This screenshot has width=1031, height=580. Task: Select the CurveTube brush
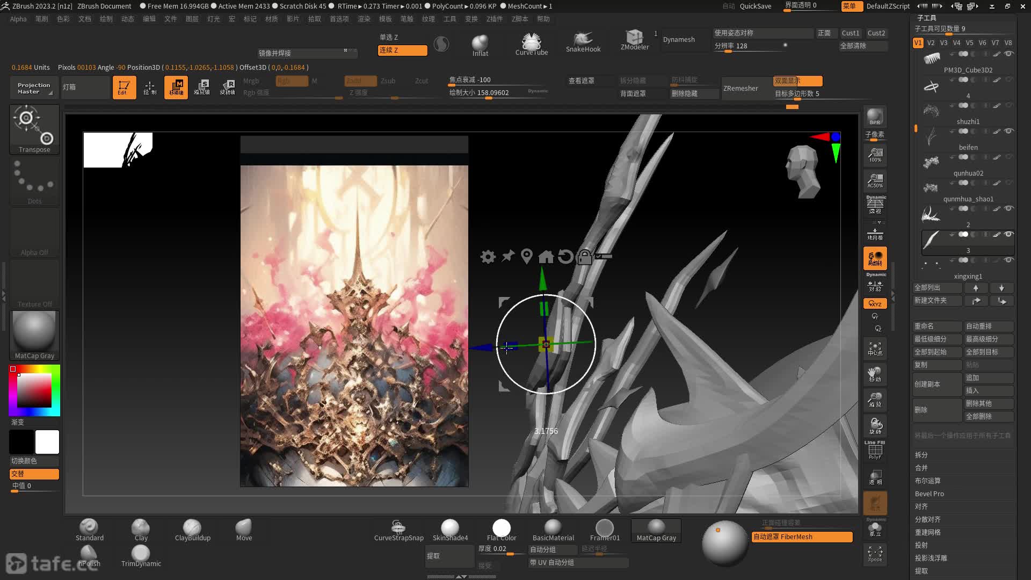tap(532, 44)
